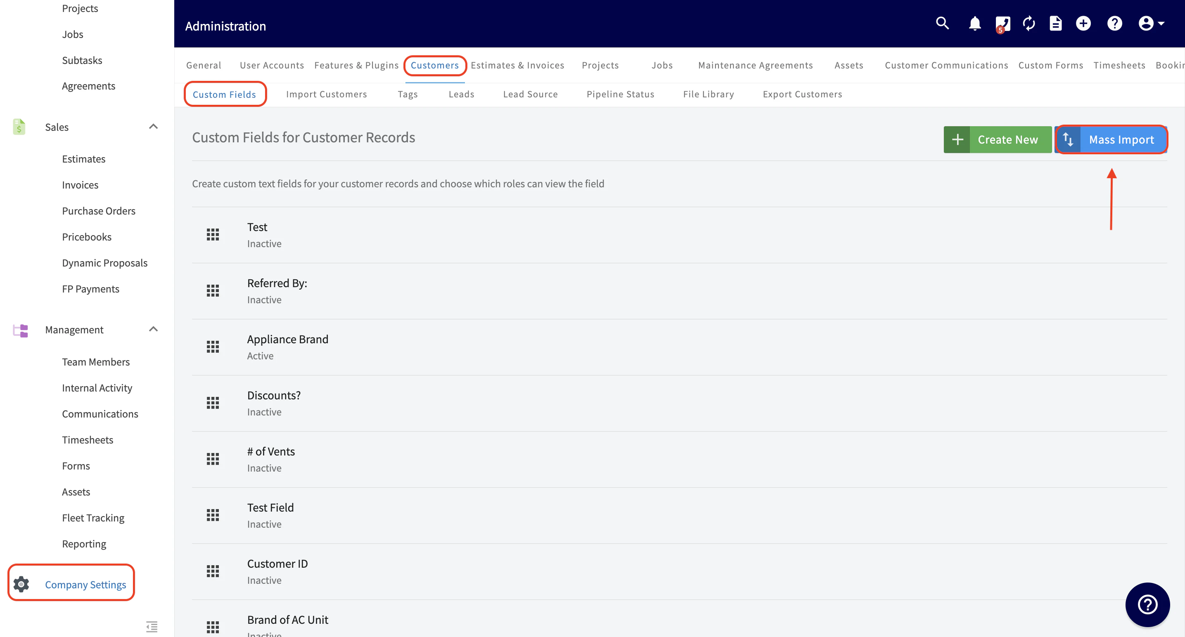Grab the drag handle for Test
Viewport: 1185px width, 637px height.
tap(213, 234)
